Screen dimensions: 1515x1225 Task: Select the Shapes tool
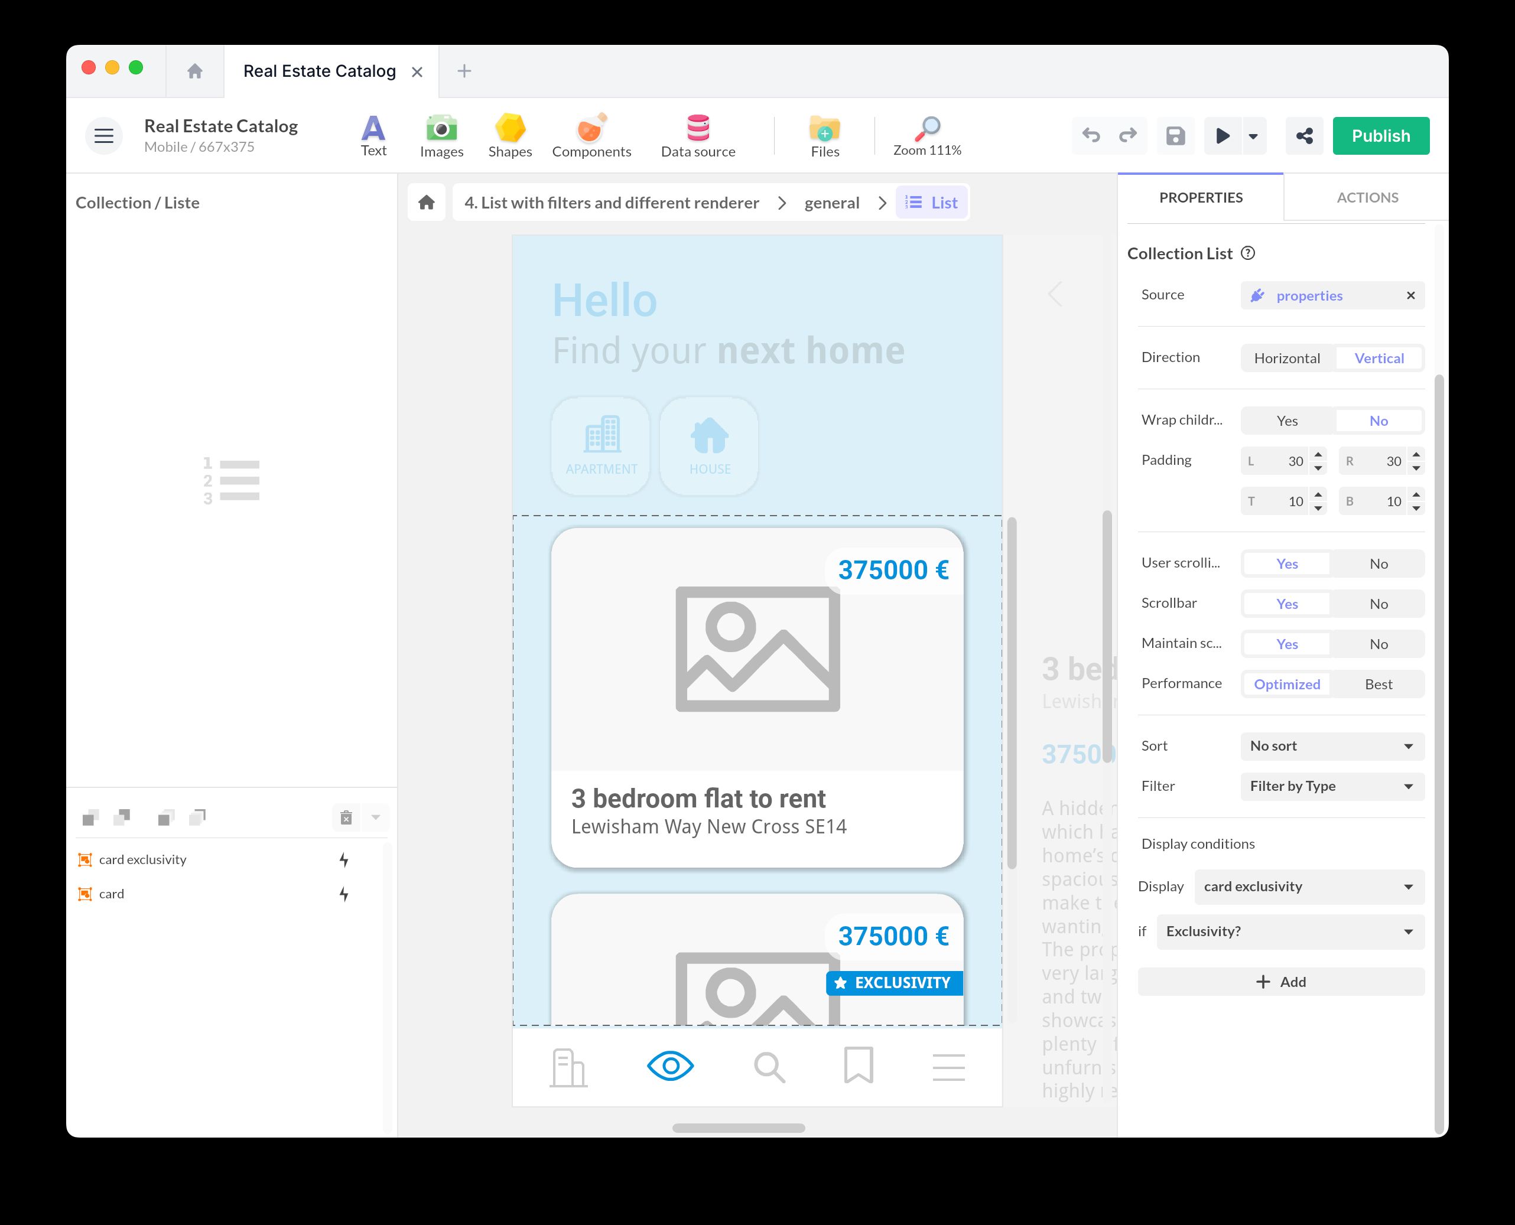(x=510, y=135)
